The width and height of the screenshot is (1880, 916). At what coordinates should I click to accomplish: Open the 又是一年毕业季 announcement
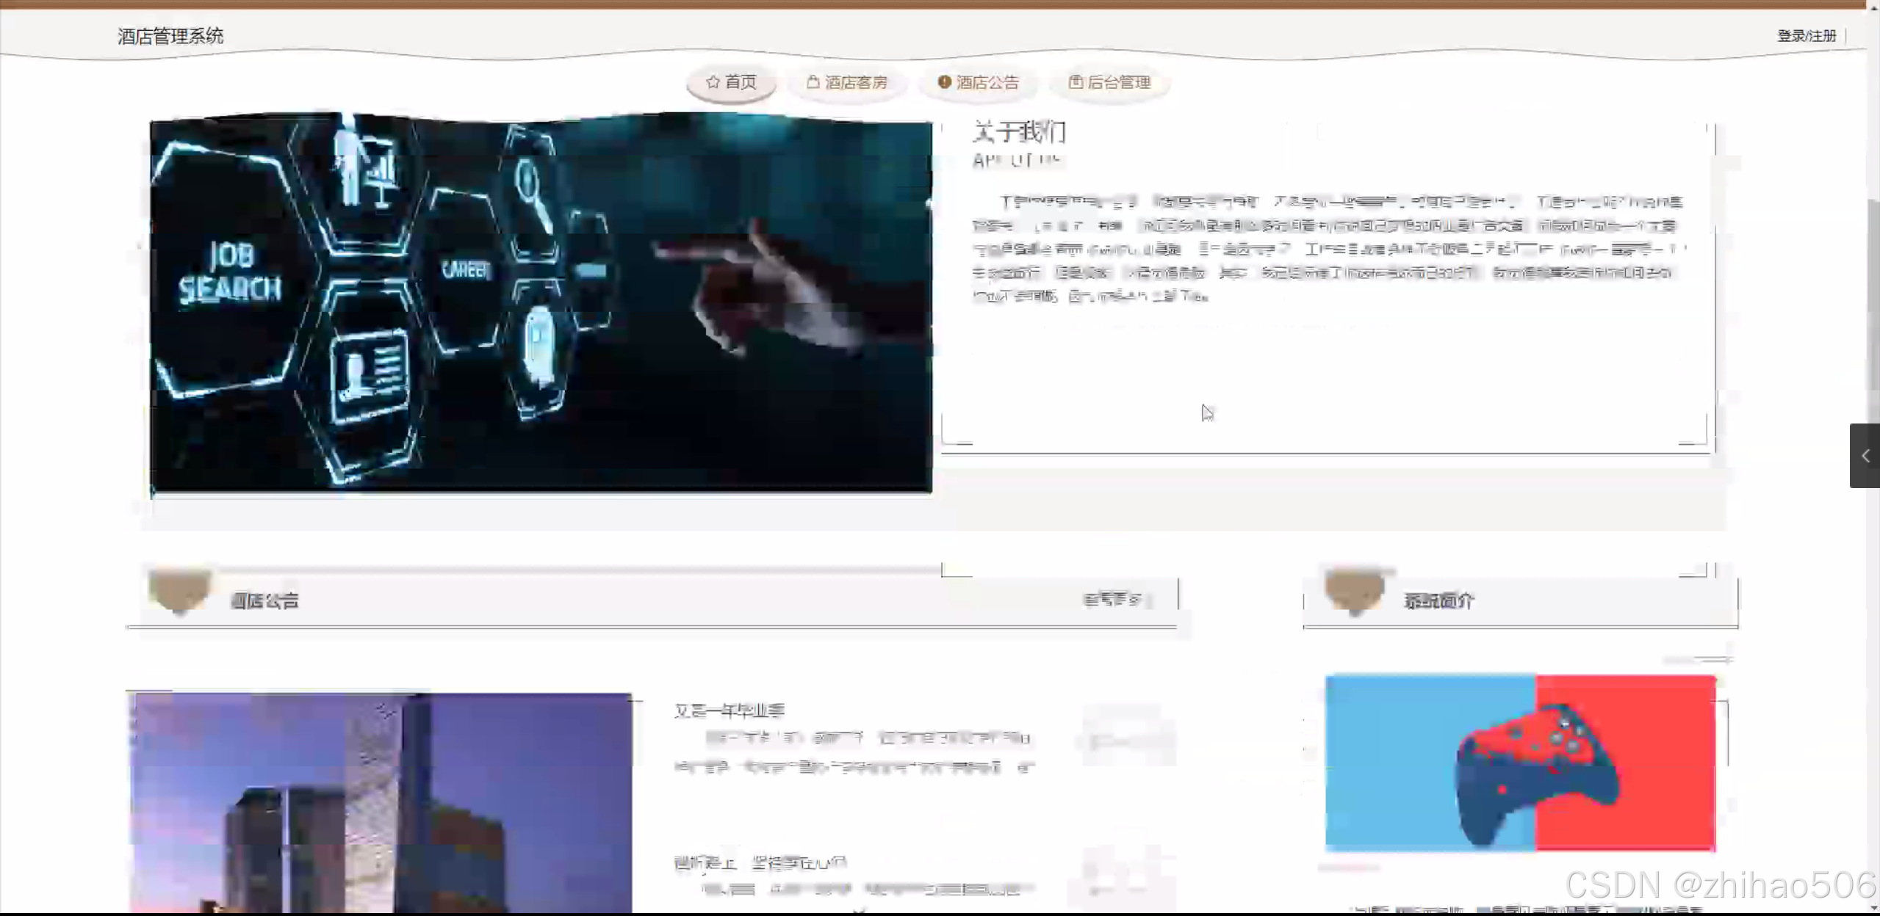[730, 710]
